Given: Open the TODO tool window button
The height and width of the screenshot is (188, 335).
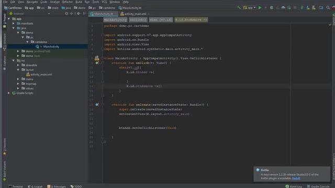Looking at the screenshot, I should pos(76,186).
